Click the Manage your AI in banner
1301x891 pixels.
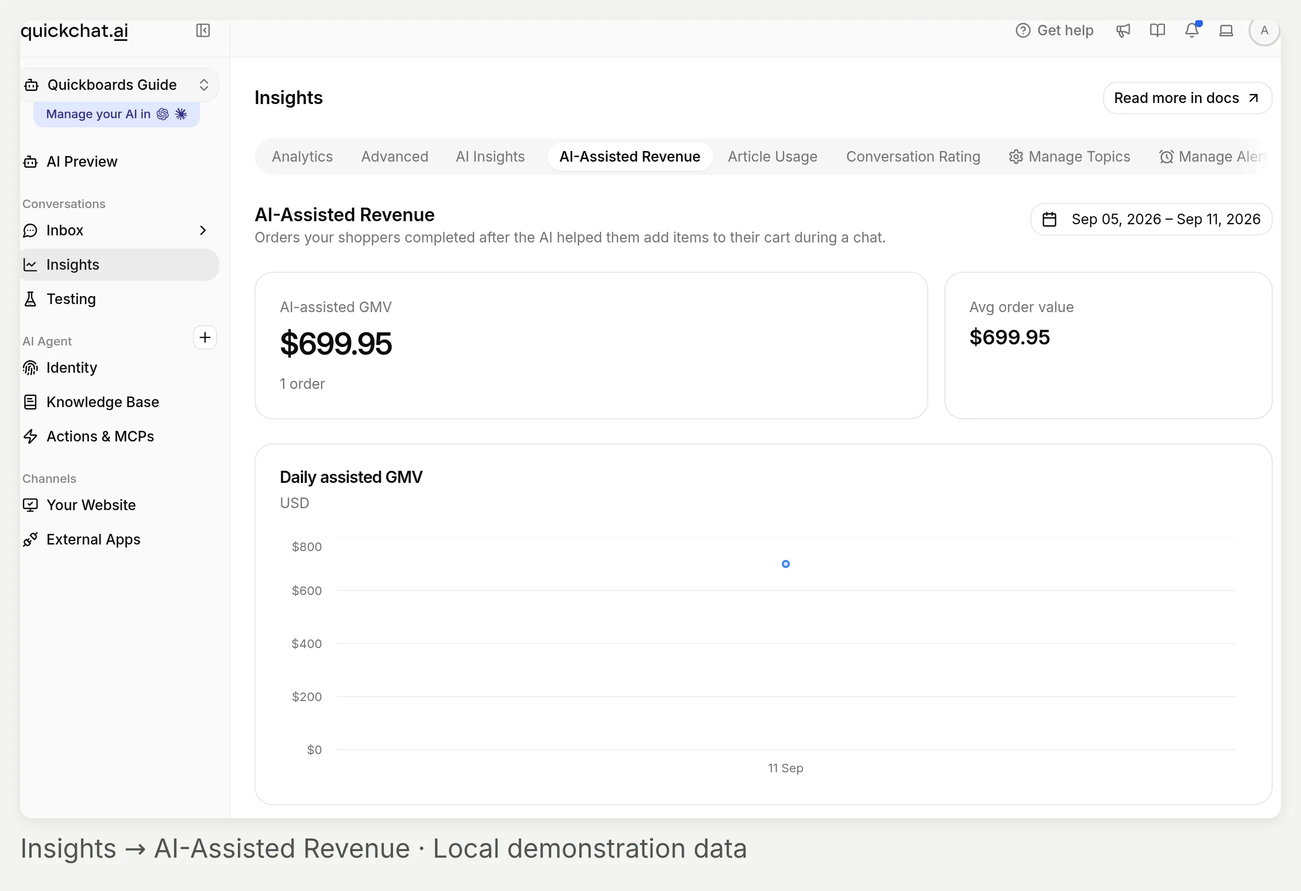point(117,114)
